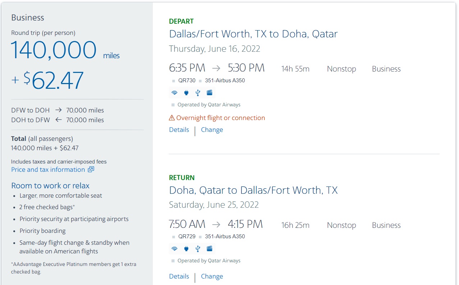Click the QR729 flight number
The image size is (459, 285).
(x=187, y=236)
